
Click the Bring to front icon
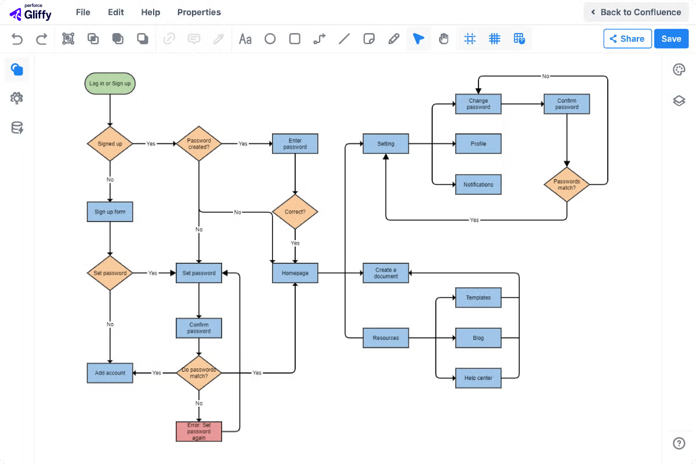pos(118,39)
